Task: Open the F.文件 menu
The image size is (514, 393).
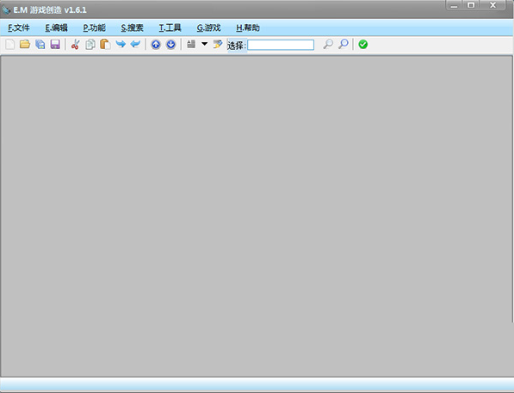Action: click(x=19, y=28)
